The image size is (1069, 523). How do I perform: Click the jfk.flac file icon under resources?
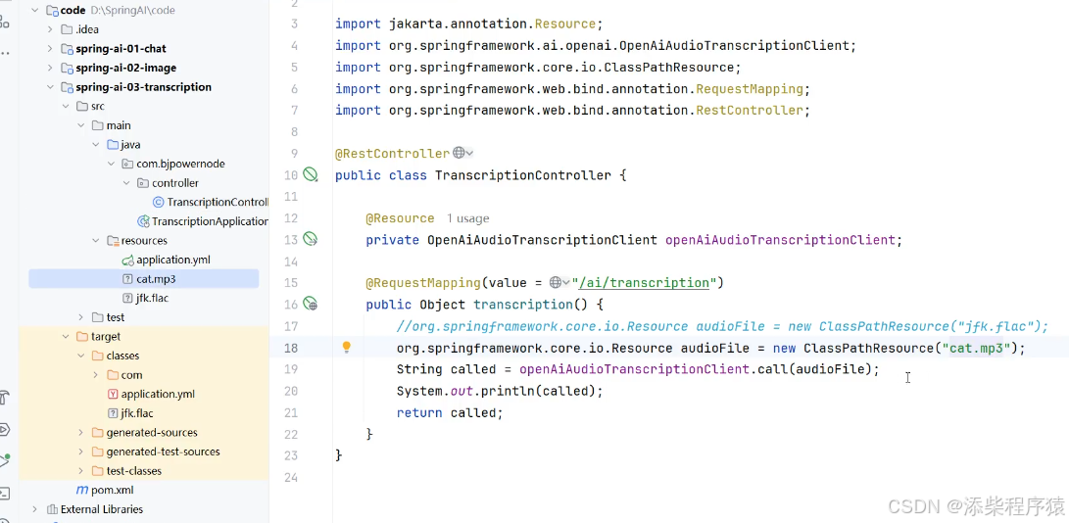coord(127,298)
